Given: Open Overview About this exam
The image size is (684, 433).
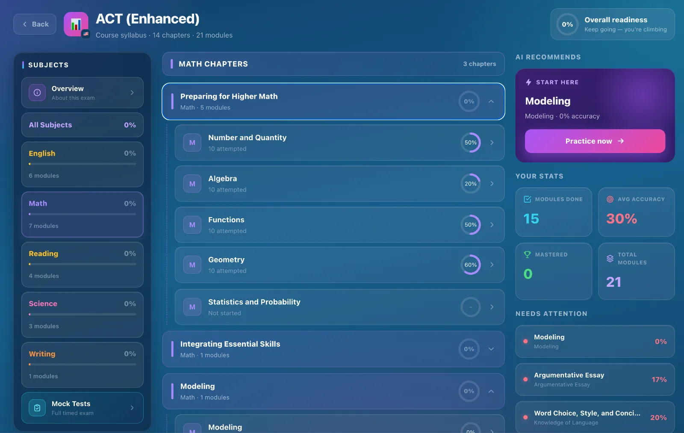Looking at the screenshot, I should [83, 93].
